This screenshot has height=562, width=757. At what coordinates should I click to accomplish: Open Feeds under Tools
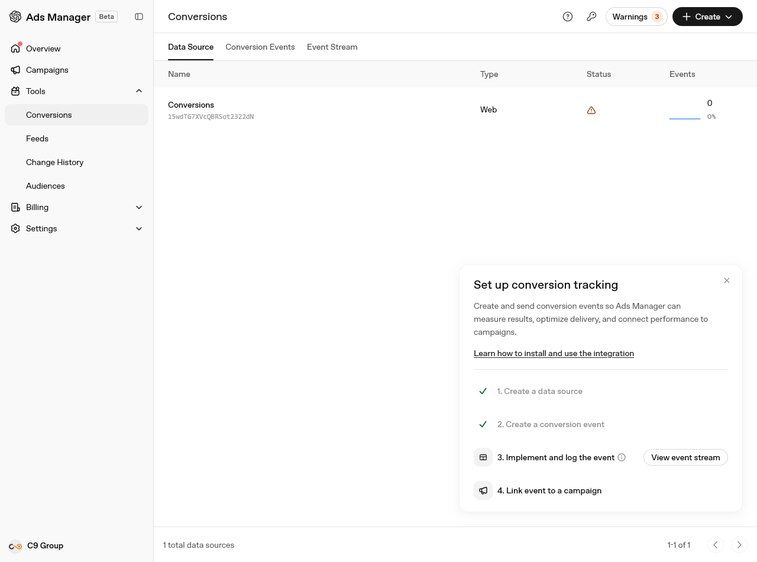[x=77, y=138]
